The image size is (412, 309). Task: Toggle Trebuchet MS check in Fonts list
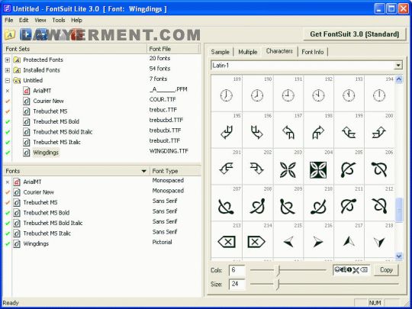pyautogui.click(x=8, y=203)
